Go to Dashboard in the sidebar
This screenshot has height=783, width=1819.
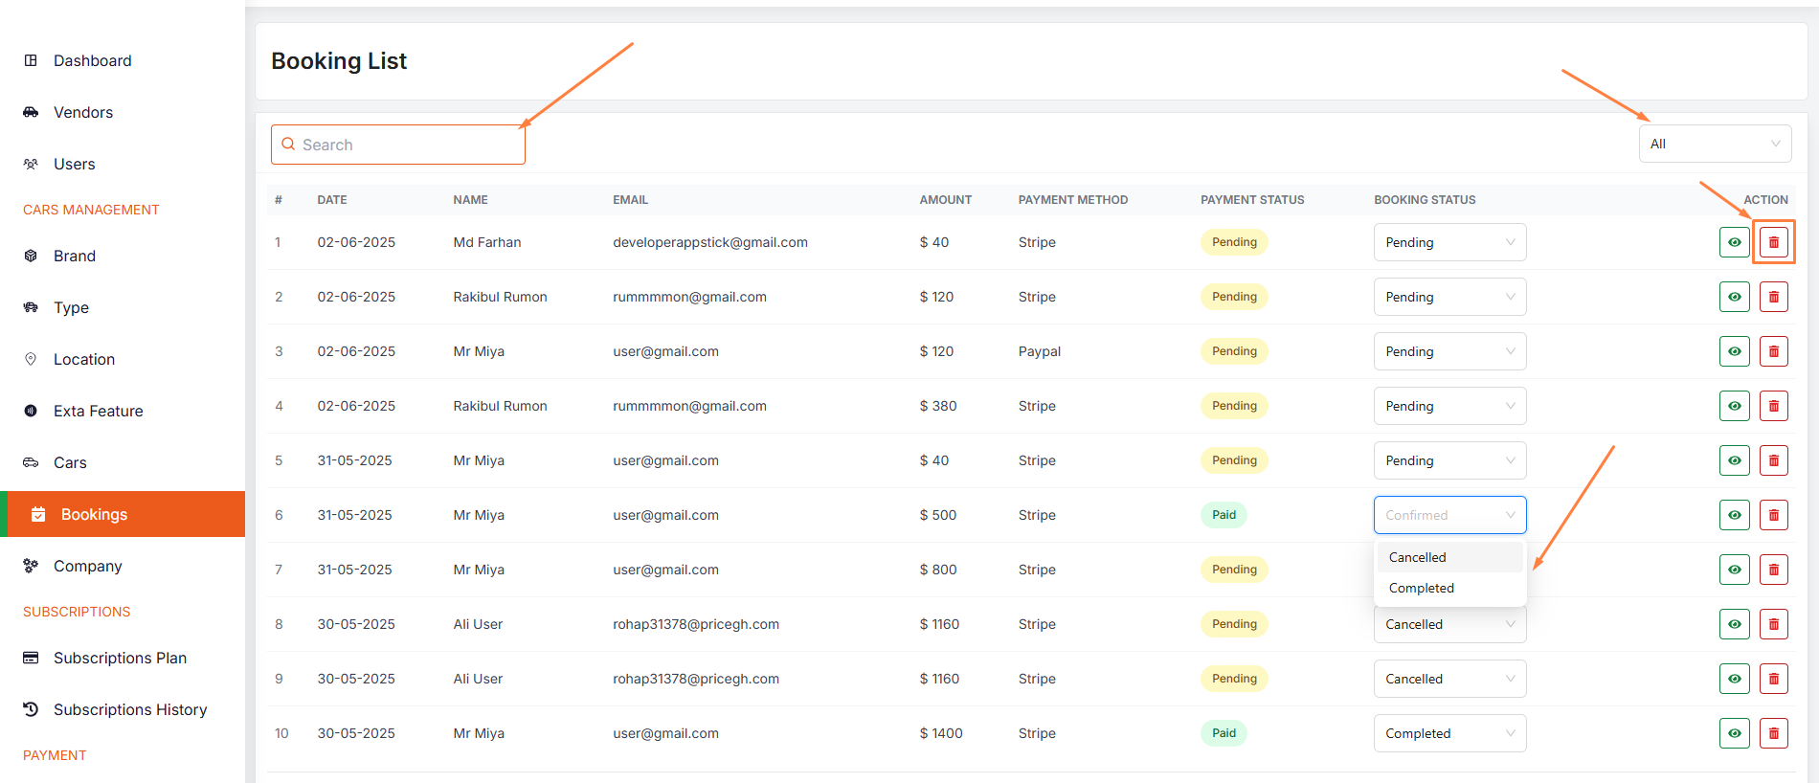click(x=92, y=60)
